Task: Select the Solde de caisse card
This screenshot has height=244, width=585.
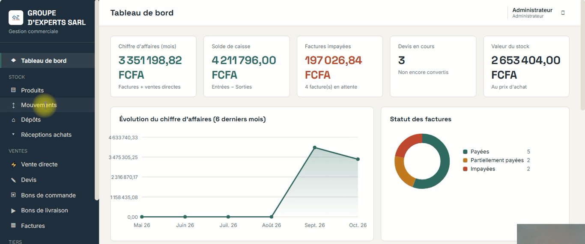Action: (247, 66)
